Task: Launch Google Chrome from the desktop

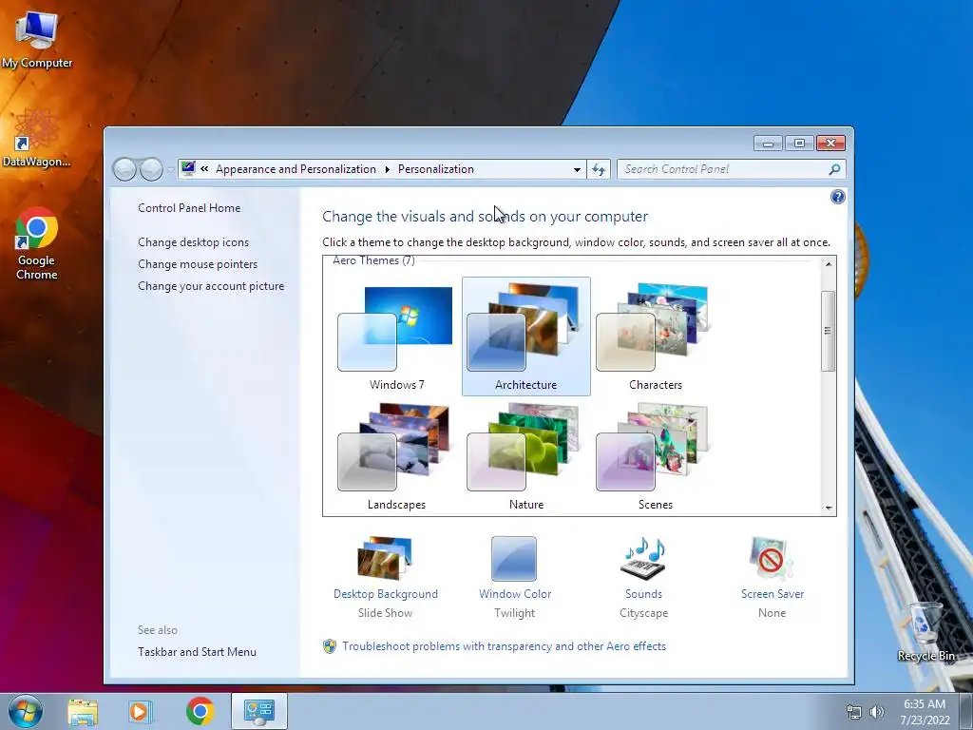Action: coord(37,243)
